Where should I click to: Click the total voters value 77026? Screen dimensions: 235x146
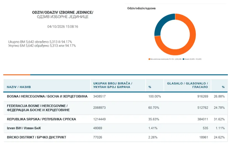click(98, 137)
